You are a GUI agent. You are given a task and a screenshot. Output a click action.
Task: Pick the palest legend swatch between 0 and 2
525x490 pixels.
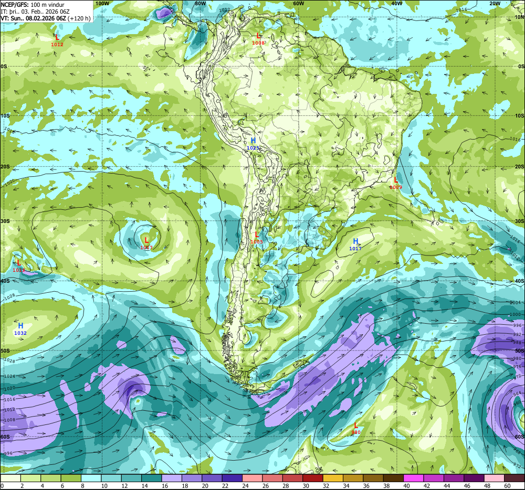(x=10, y=478)
